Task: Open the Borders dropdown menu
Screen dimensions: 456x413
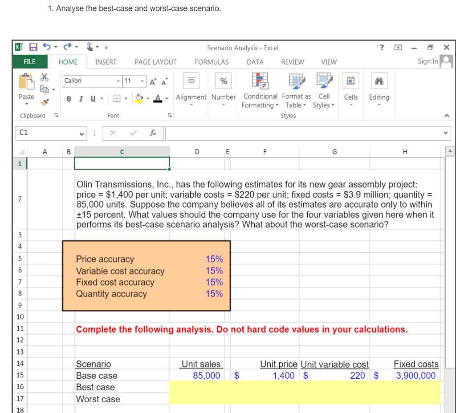Action: 126,98
